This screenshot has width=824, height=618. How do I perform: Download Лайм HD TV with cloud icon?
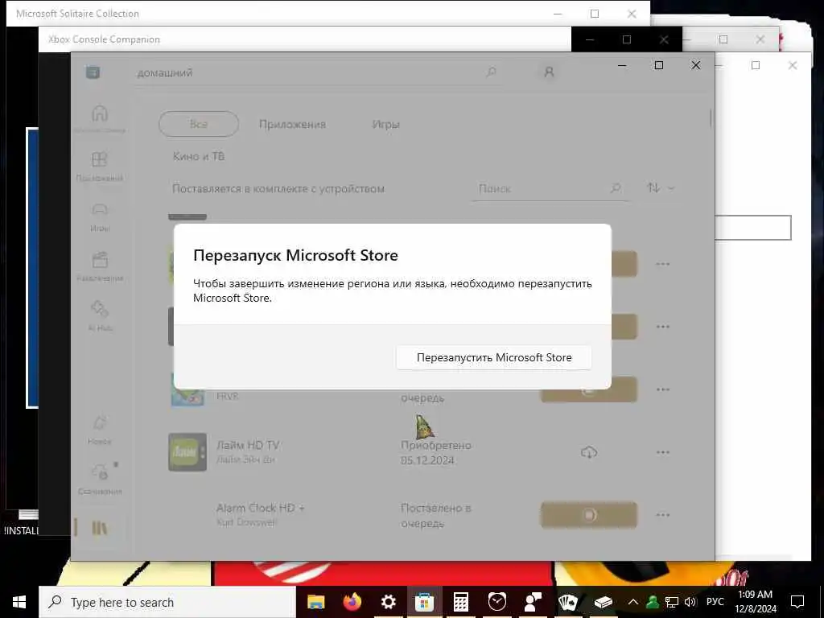point(588,452)
